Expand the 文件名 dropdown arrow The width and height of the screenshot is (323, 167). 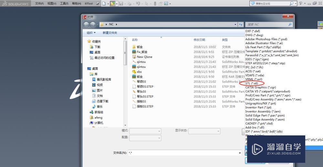[x=240, y=153]
